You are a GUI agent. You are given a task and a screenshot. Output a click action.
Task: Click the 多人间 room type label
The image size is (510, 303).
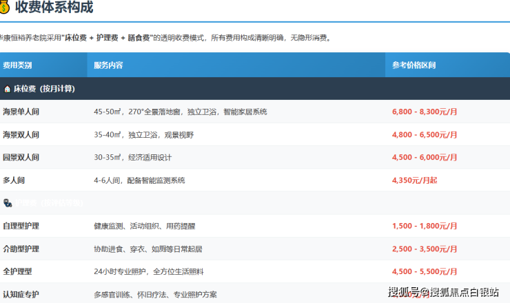pos(14,180)
